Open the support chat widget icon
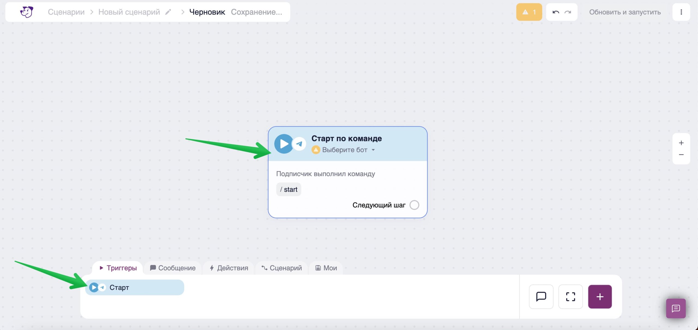The image size is (698, 330). (676, 308)
